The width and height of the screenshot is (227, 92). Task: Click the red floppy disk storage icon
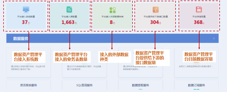coord(199,10)
